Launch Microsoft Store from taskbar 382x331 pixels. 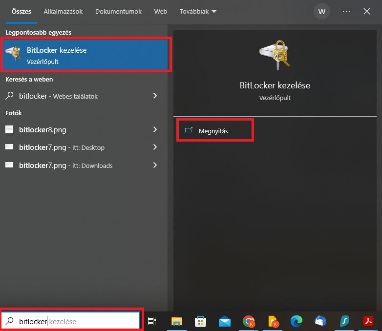pos(200,321)
